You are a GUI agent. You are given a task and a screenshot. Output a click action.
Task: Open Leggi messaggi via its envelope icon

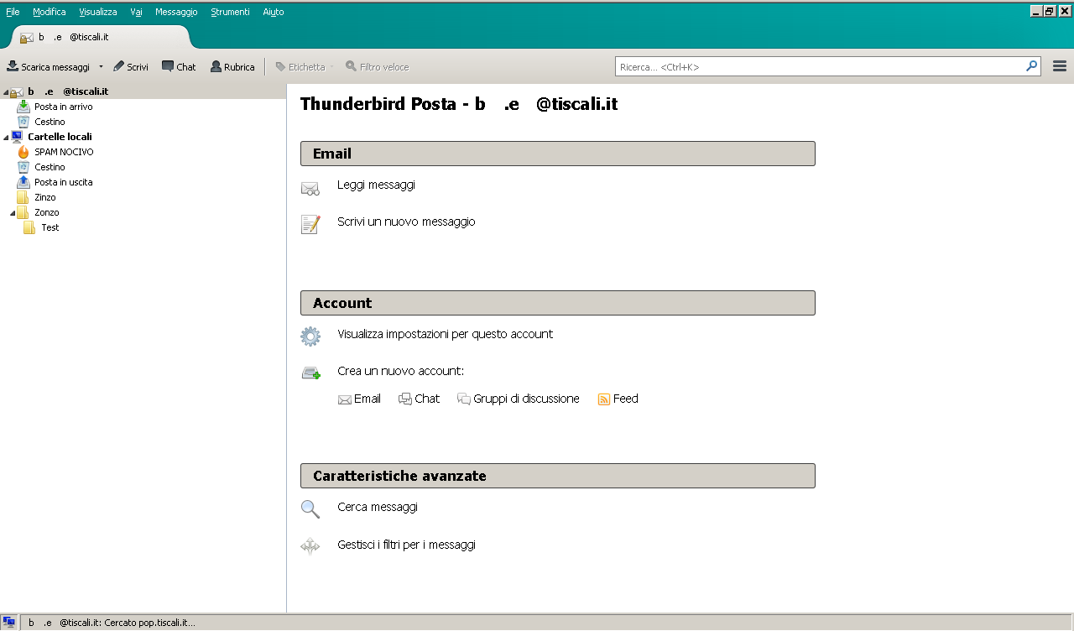pyautogui.click(x=310, y=186)
